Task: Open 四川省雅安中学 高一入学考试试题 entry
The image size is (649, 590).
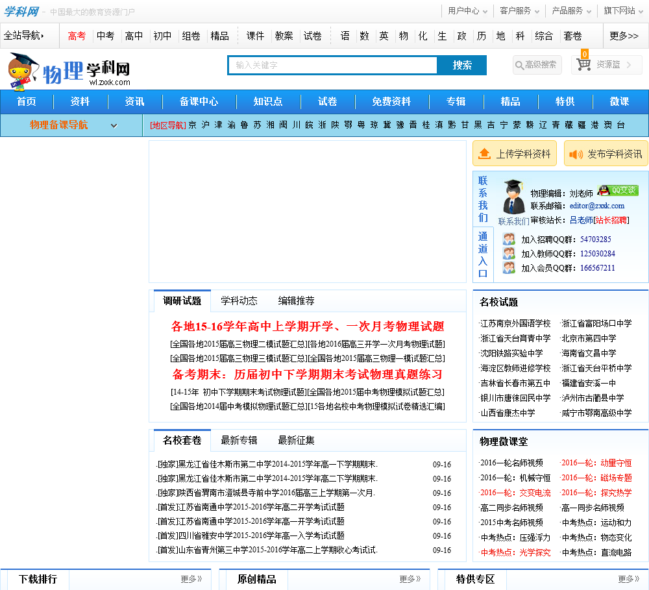Action: (x=251, y=535)
